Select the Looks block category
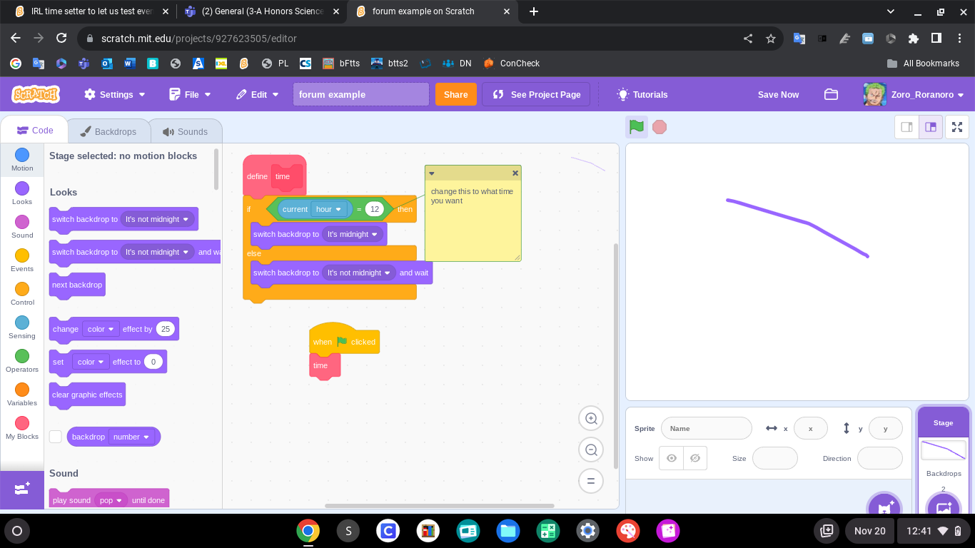975x548 pixels. point(22,193)
